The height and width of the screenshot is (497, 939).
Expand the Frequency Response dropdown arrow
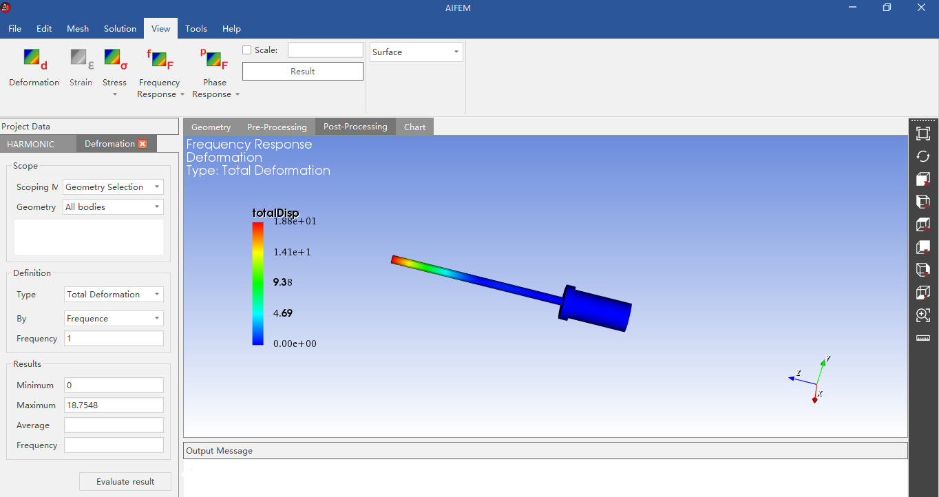182,95
